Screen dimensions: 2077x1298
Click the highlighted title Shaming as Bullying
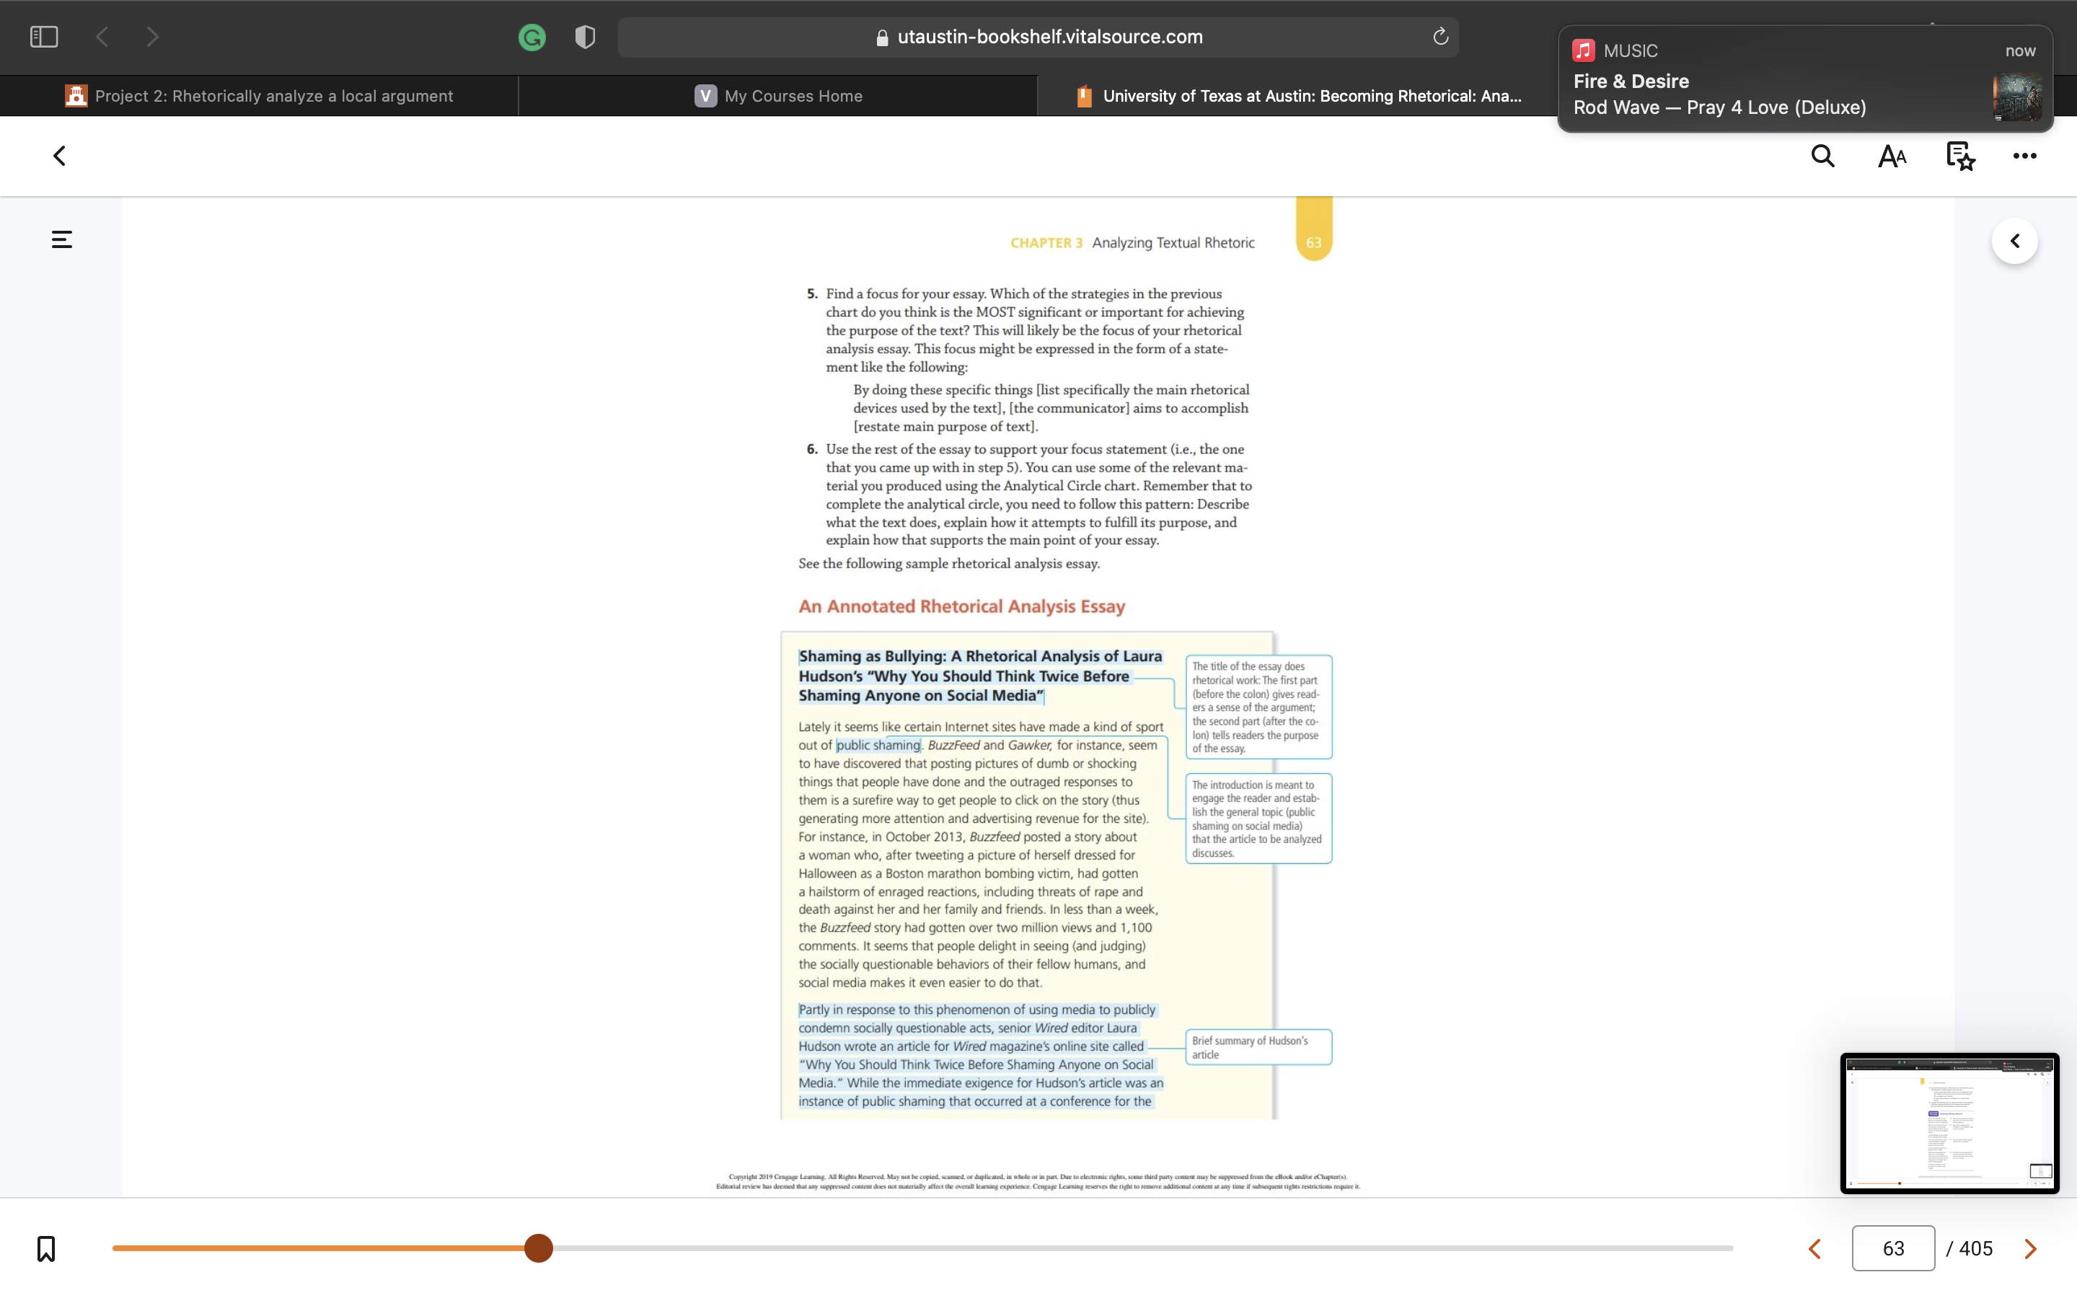[x=980, y=676]
